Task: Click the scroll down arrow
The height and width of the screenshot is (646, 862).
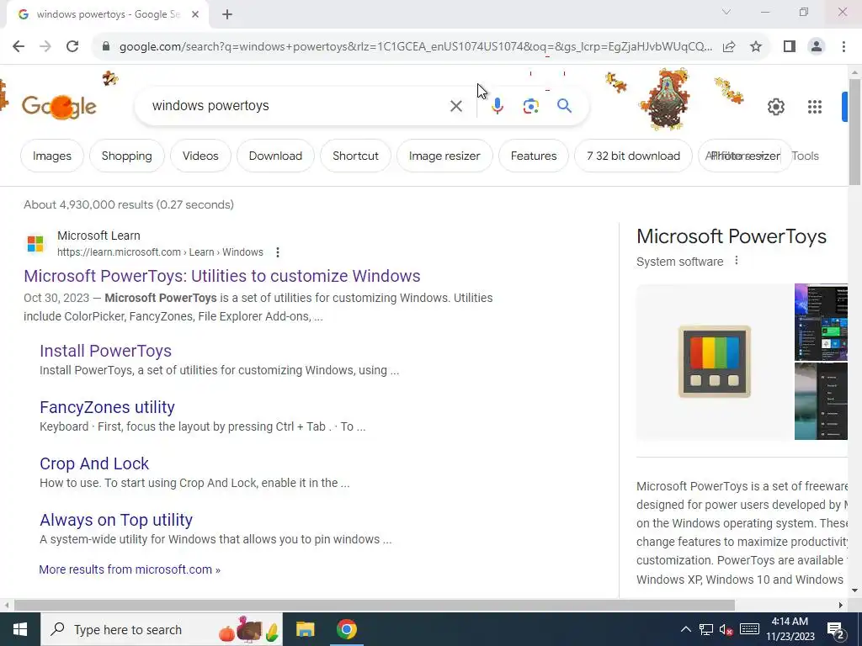Action: (855, 591)
